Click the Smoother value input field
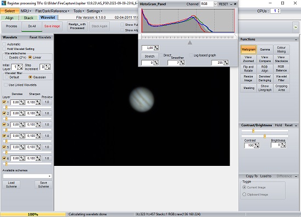301x217 pixels. pos(174,63)
